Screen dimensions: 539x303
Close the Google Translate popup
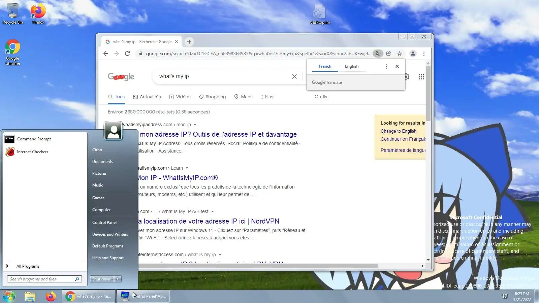coord(397,66)
